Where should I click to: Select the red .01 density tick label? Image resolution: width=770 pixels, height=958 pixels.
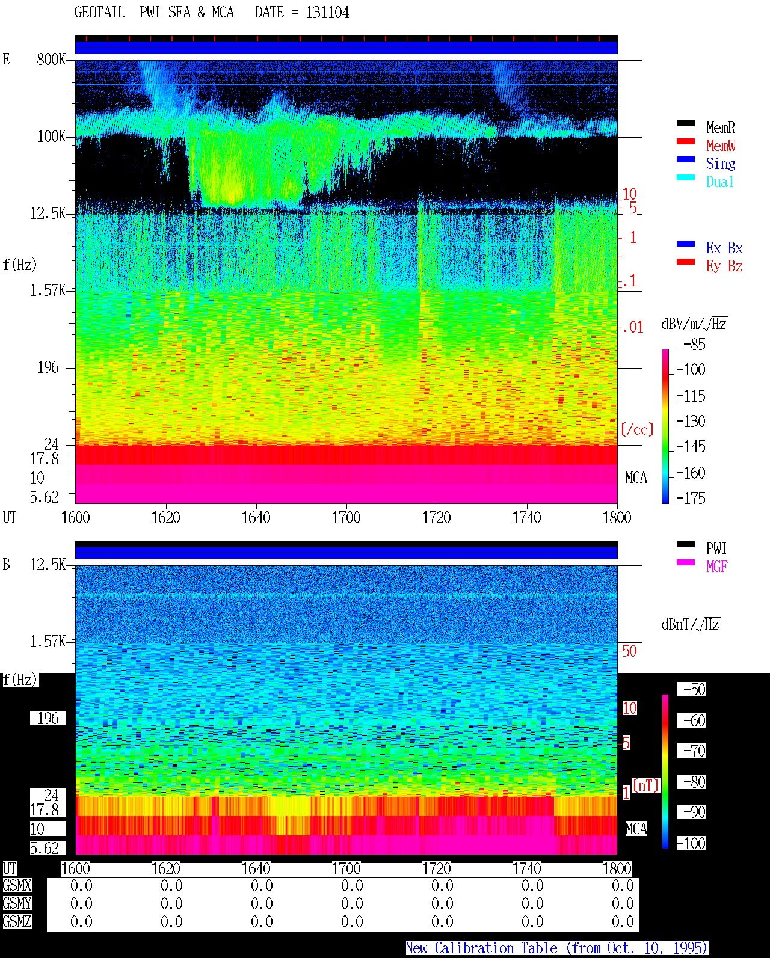click(632, 328)
